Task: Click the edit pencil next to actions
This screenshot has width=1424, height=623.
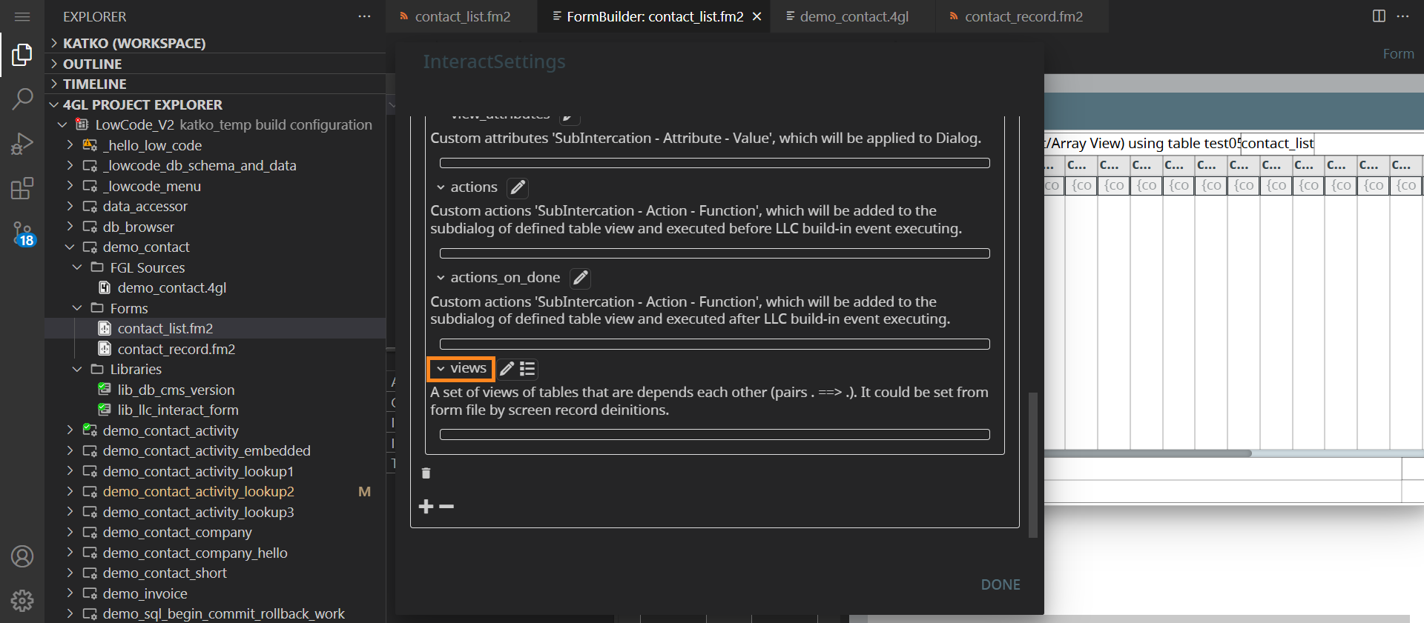Action: (518, 187)
